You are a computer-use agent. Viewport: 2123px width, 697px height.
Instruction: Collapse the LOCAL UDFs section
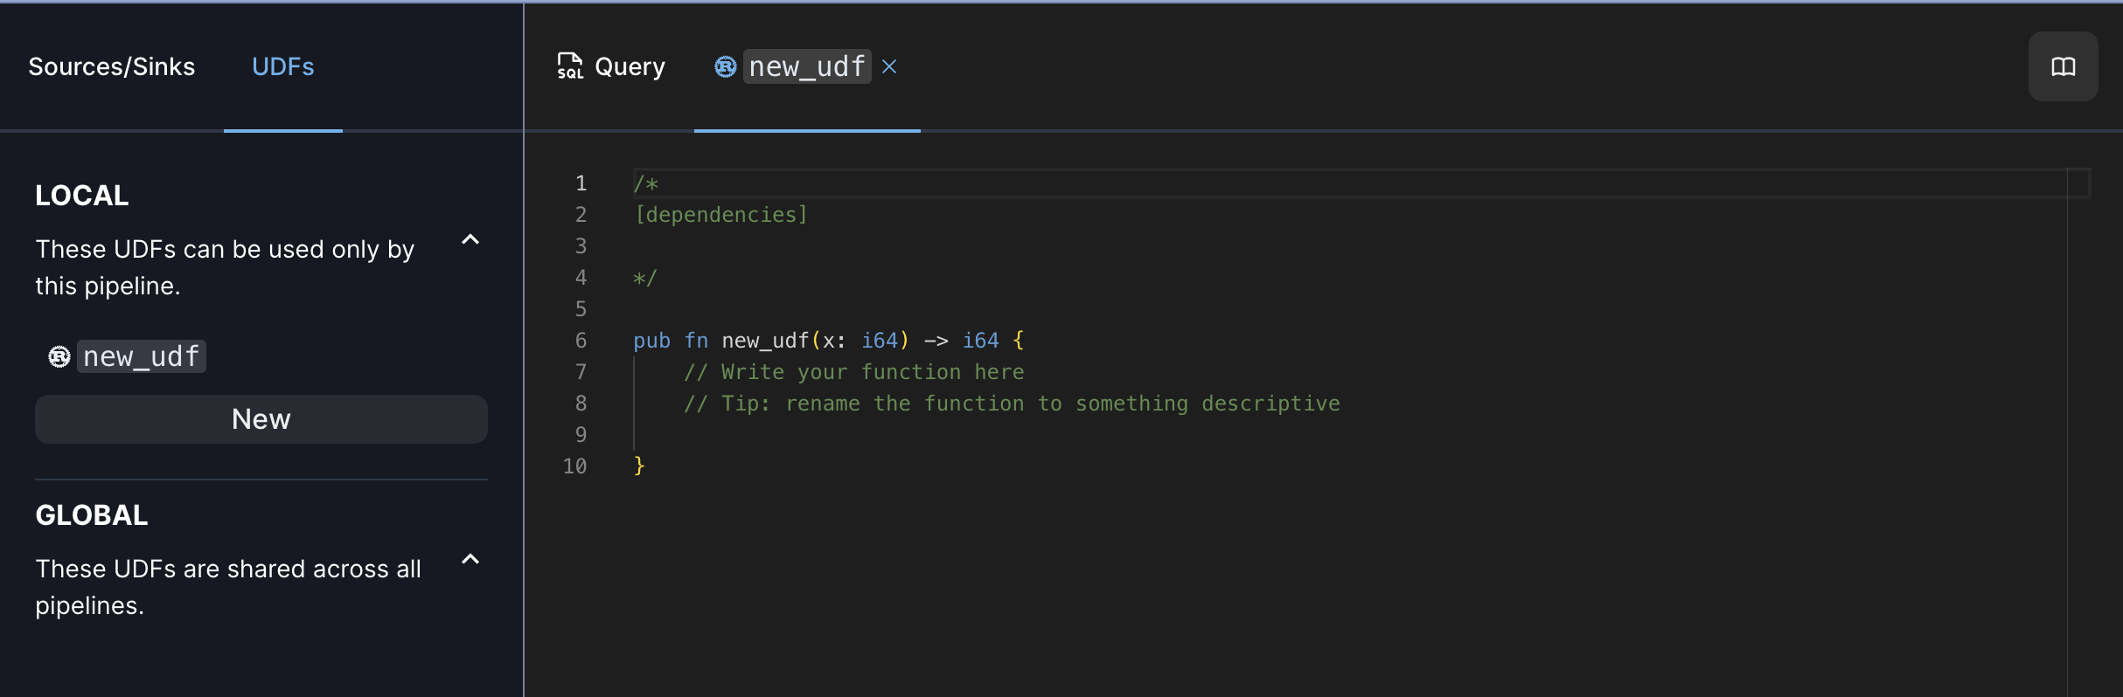coord(470,240)
